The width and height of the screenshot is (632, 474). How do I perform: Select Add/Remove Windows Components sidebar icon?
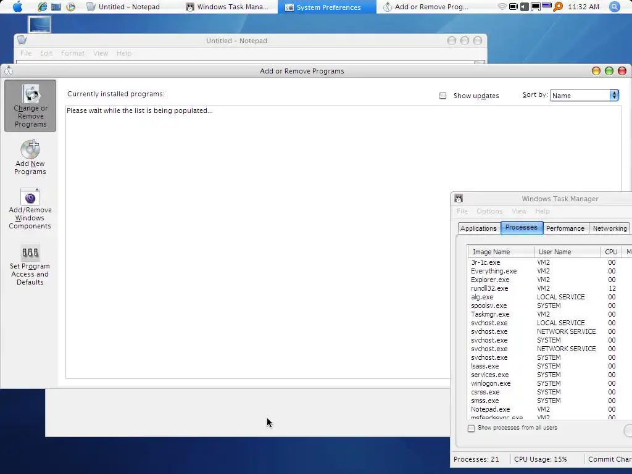[30, 209]
